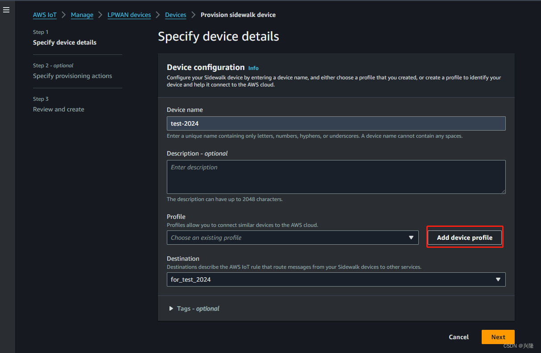Screen dimensions: 541x353
Task: Navigate to LPWAN devices breadcrumb
Action: [x=129, y=15]
